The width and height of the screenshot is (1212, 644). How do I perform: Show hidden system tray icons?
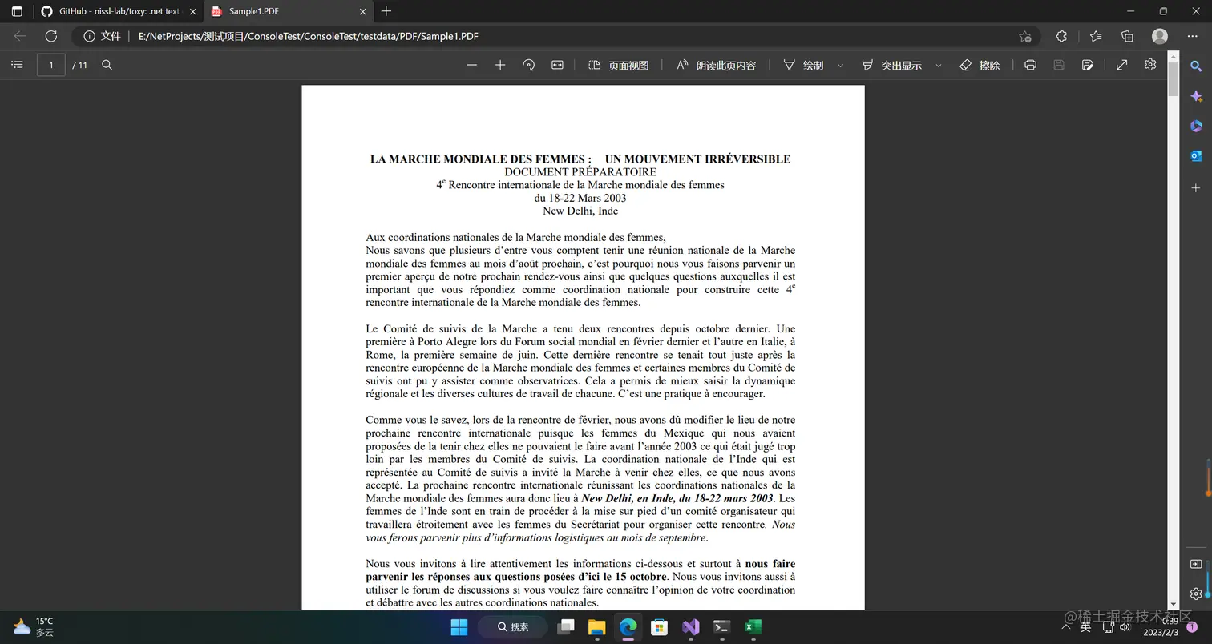1065,626
